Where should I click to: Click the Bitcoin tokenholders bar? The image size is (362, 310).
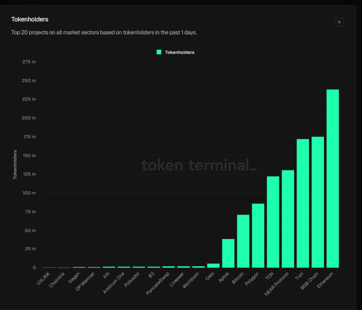click(x=243, y=241)
